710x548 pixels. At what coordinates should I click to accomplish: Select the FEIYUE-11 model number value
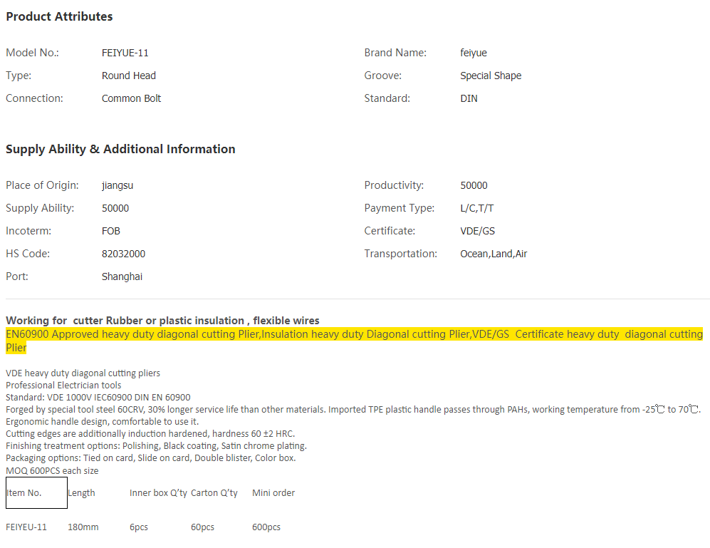(125, 53)
